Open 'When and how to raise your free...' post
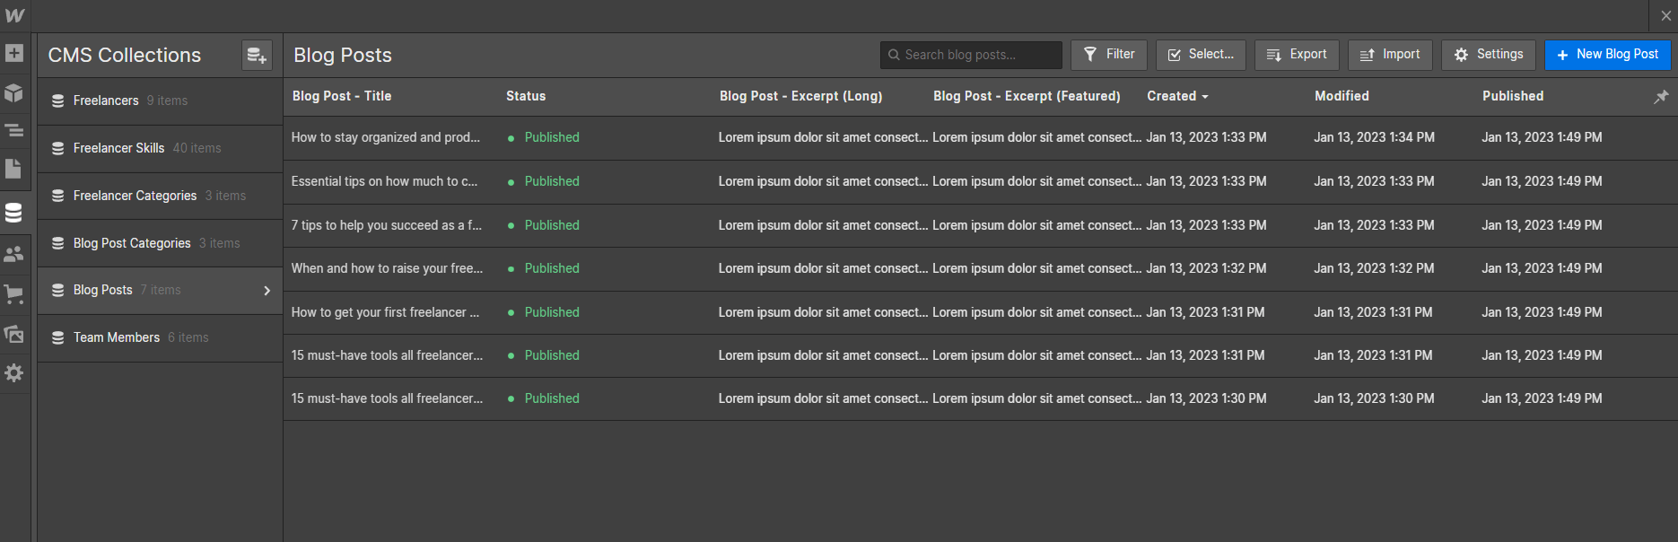Viewport: 1678px width, 542px height. coord(387,268)
